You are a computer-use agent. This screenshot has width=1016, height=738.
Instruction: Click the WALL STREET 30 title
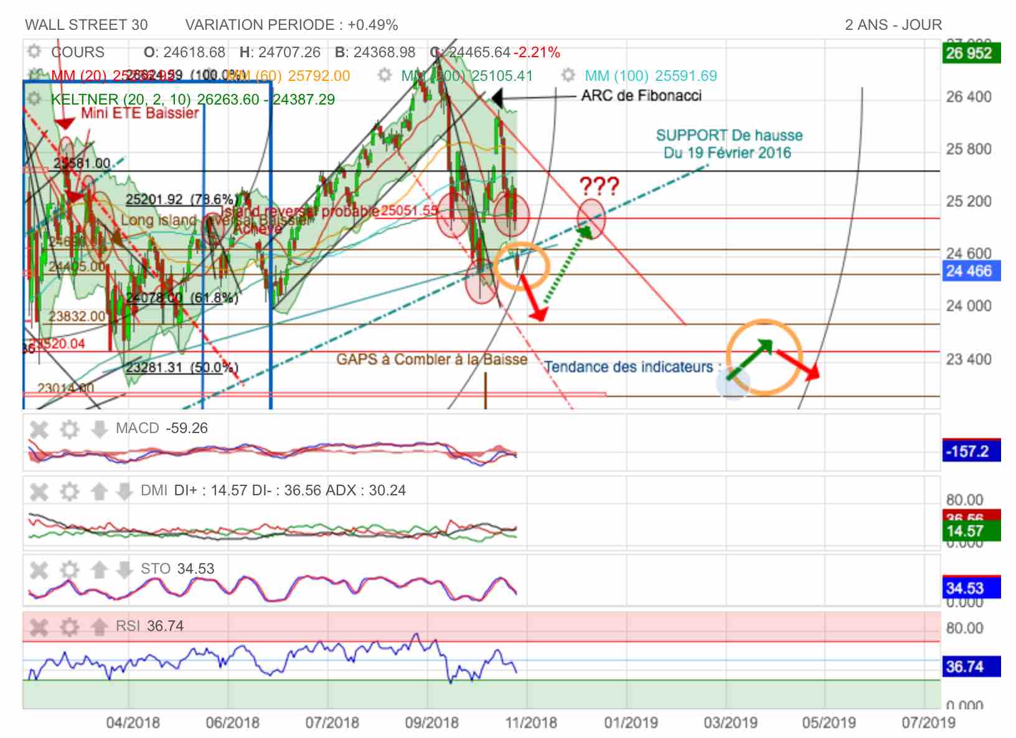(87, 25)
